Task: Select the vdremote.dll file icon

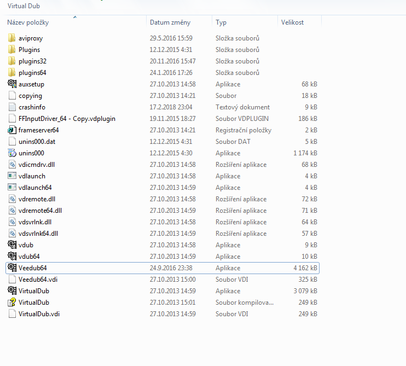Action: pos(12,199)
